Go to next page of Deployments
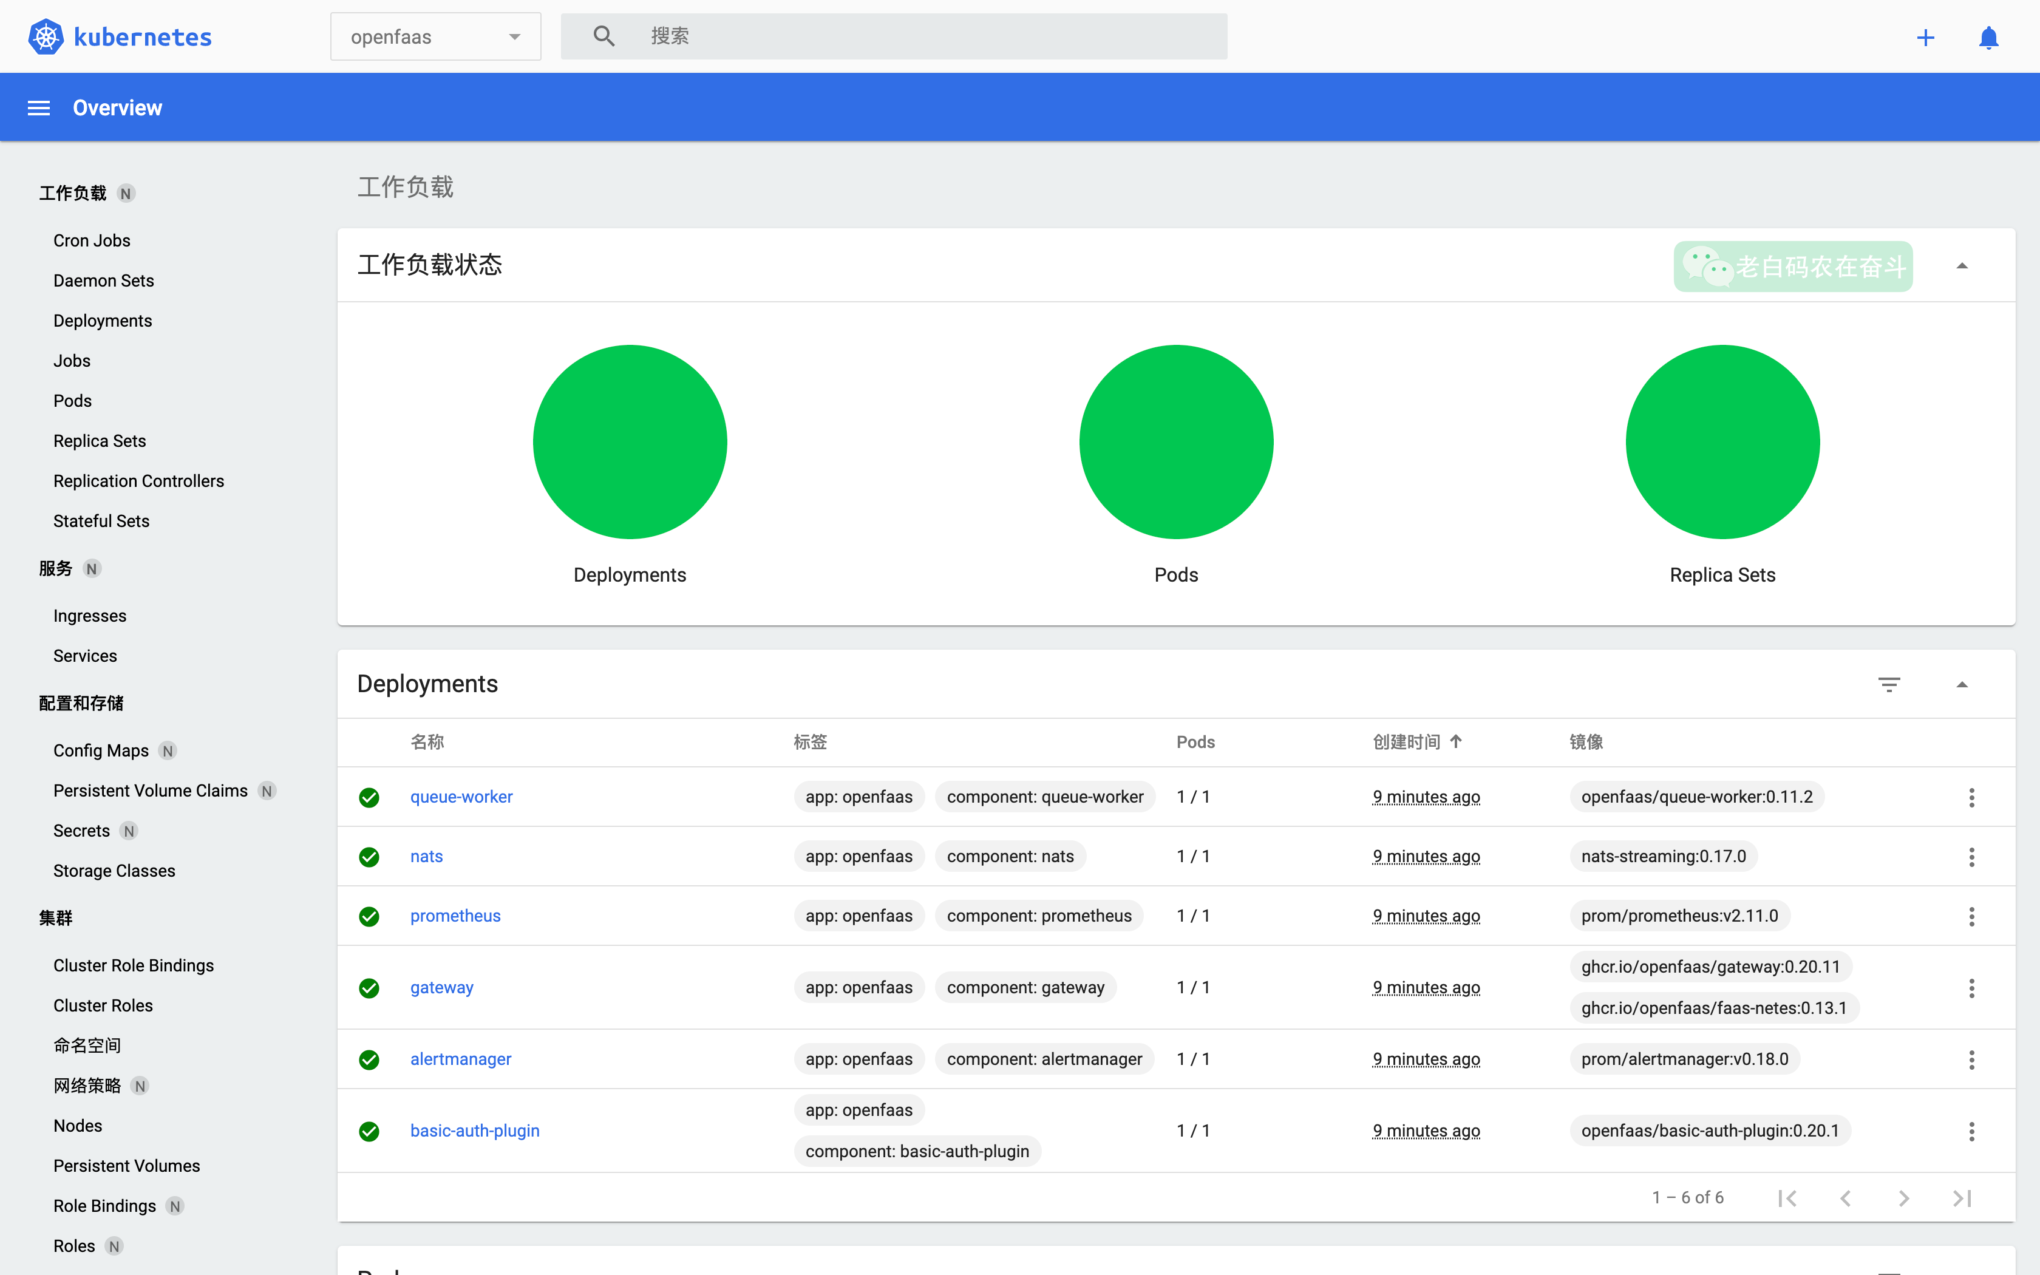Screen dimensions: 2040x1275 click(1903, 1198)
